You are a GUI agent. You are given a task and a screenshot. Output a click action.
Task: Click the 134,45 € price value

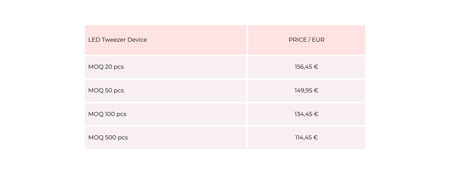coord(306,114)
